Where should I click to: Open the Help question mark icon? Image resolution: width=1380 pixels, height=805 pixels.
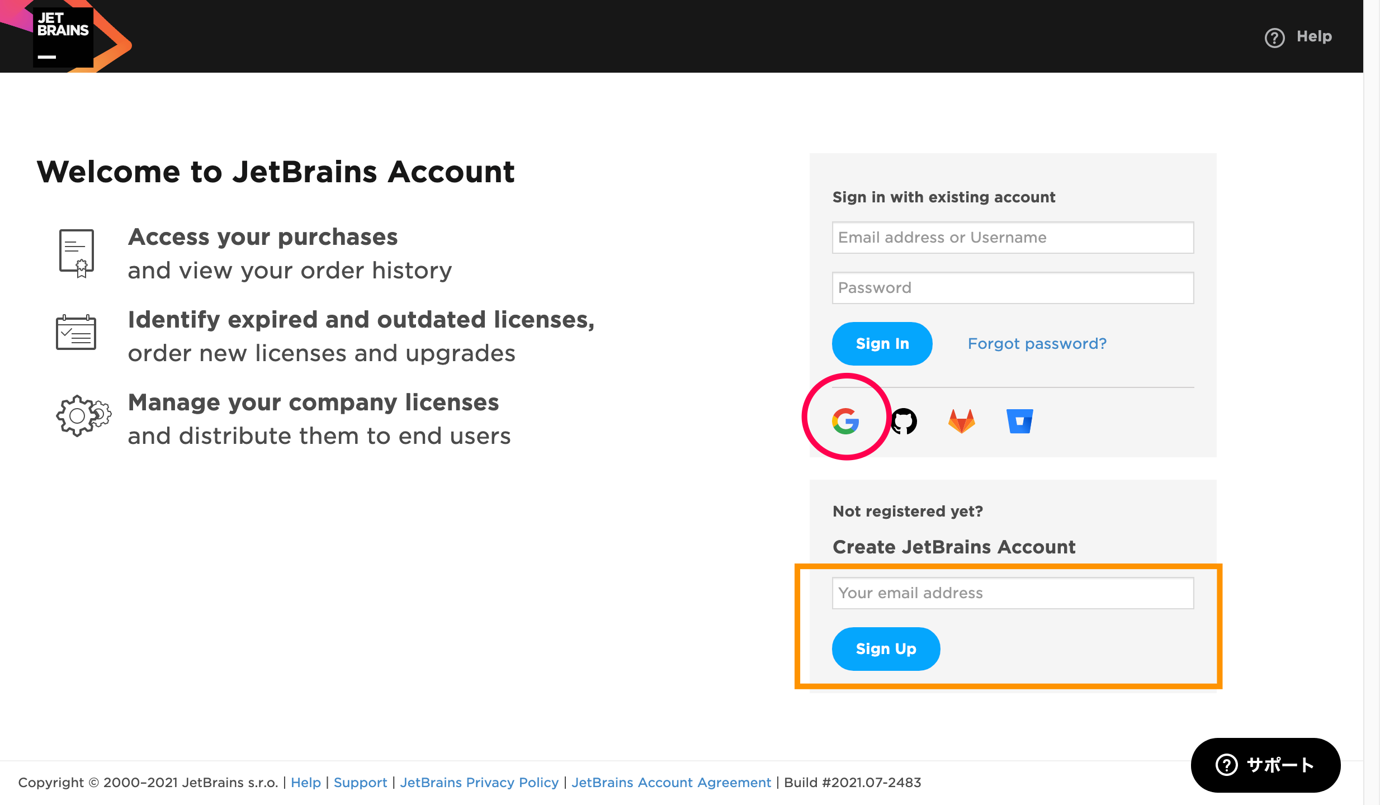click(1274, 37)
